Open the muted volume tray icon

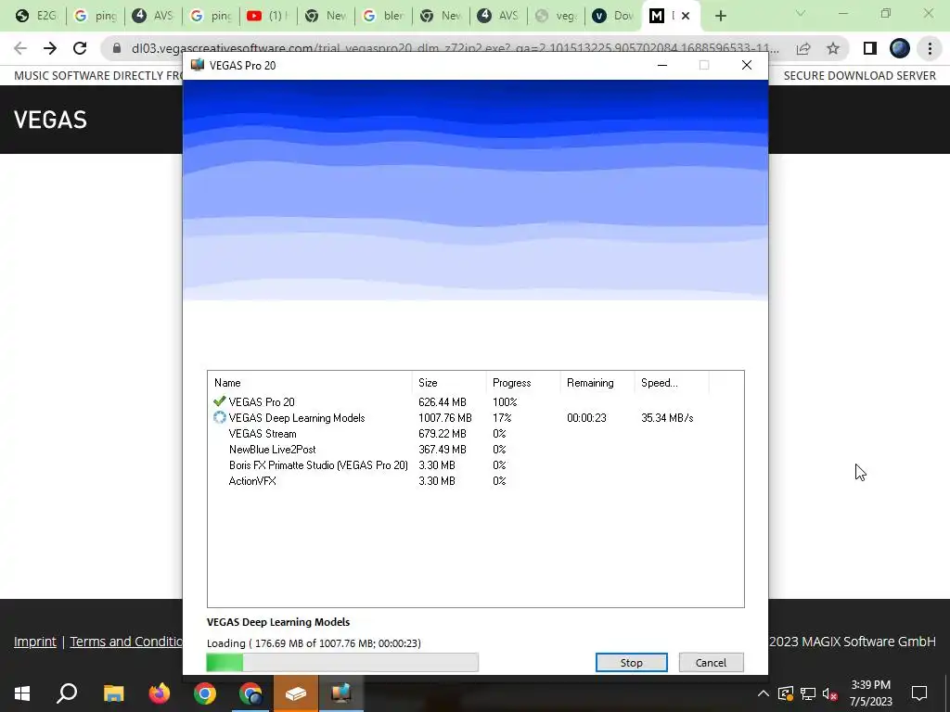click(830, 693)
